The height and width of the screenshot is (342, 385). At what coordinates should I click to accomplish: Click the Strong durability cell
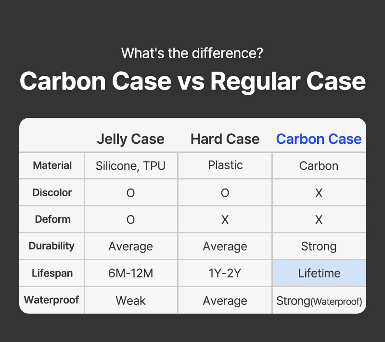[x=319, y=246]
